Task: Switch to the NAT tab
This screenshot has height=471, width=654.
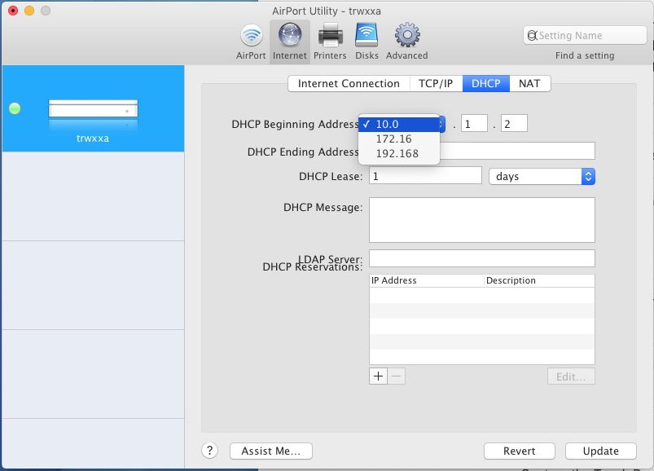Action: [529, 83]
